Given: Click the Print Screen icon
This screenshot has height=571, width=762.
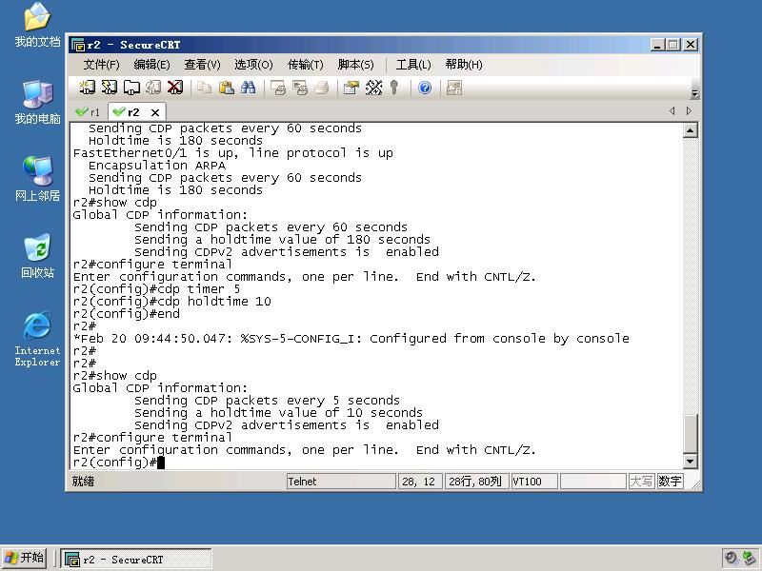Looking at the screenshot, I should (278, 88).
